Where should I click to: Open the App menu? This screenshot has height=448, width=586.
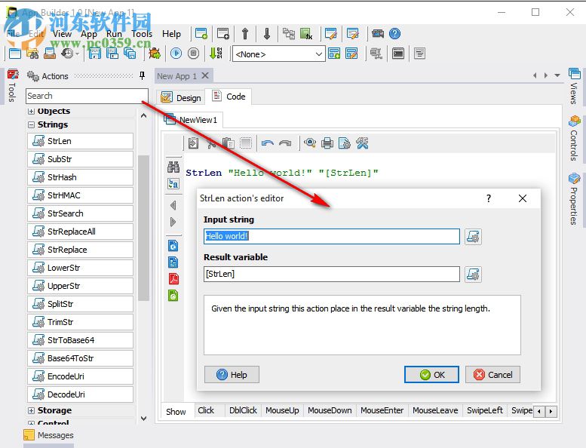point(89,34)
